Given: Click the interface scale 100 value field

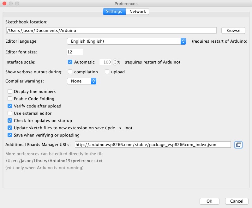Looking at the screenshot, I should coord(105,62).
